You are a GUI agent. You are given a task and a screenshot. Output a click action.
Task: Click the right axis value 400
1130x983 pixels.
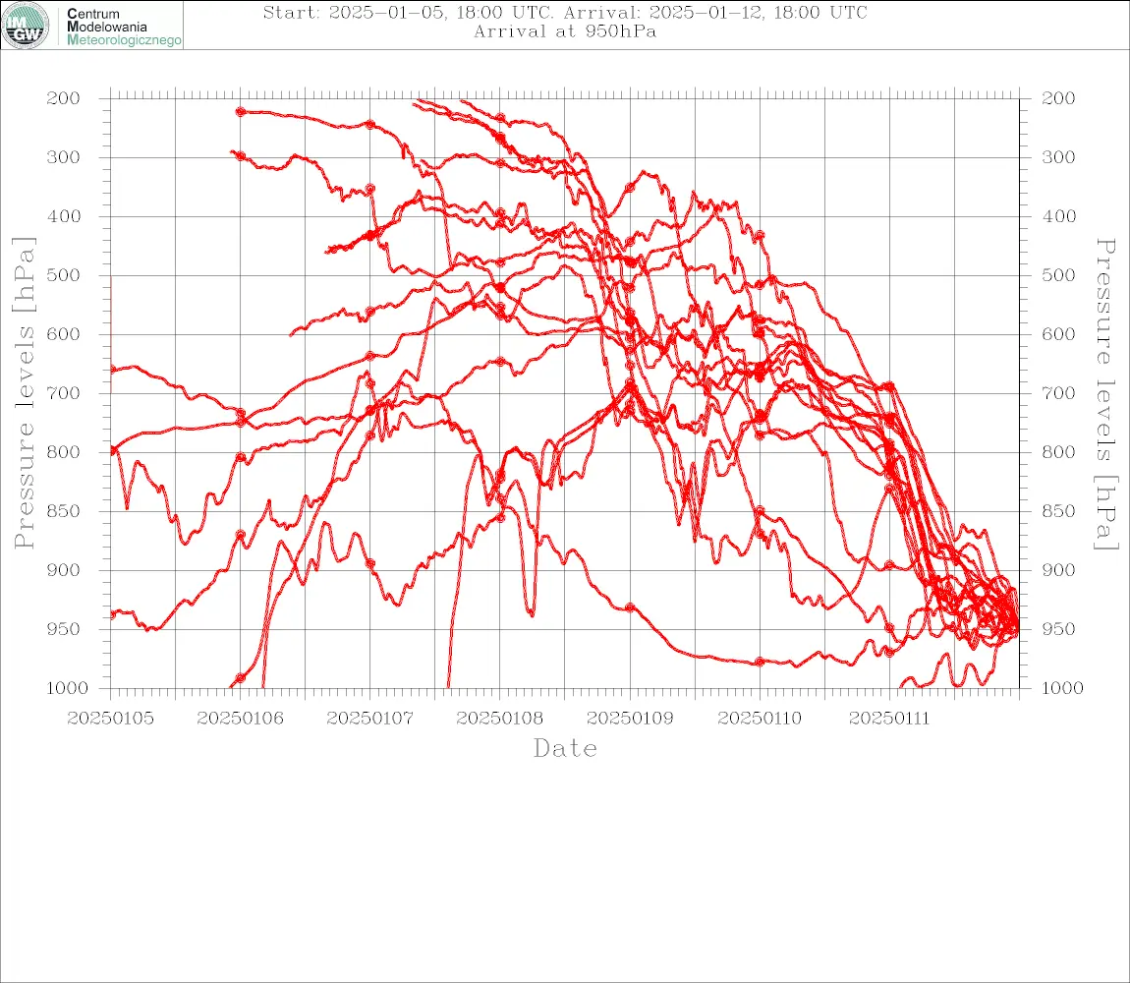tap(1058, 216)
